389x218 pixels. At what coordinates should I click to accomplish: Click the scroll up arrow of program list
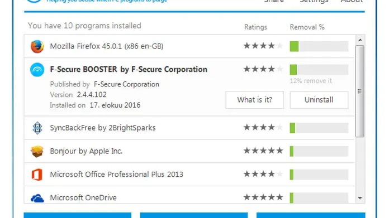pyautogui.click(x=360, y=40)
